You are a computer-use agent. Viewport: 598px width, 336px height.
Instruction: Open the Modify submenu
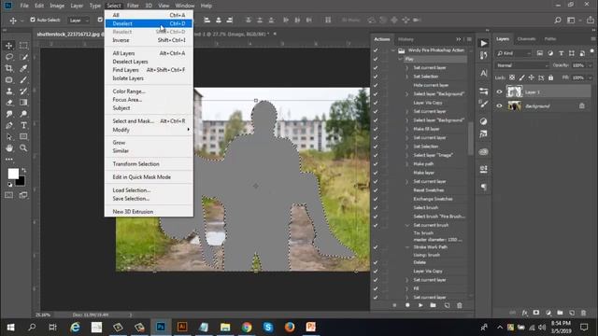149,130
